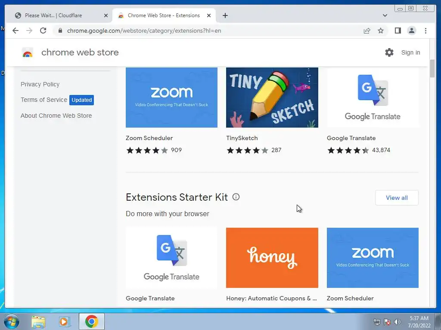The width and height of the screenshot is (441, 330).
Task: Close the Cloudflare tab
Action: pyautogui.click(x=106, y=15)
